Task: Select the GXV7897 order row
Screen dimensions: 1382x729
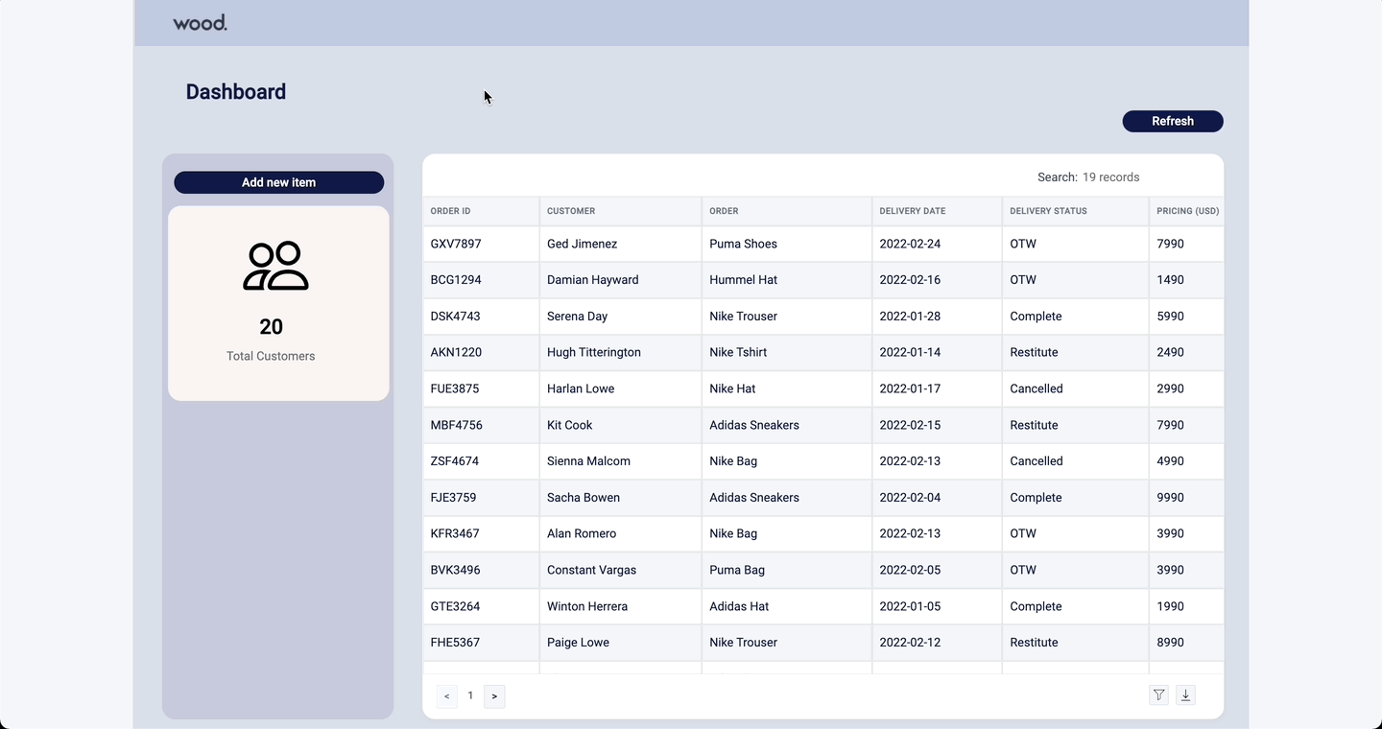Action: point(456,244)
